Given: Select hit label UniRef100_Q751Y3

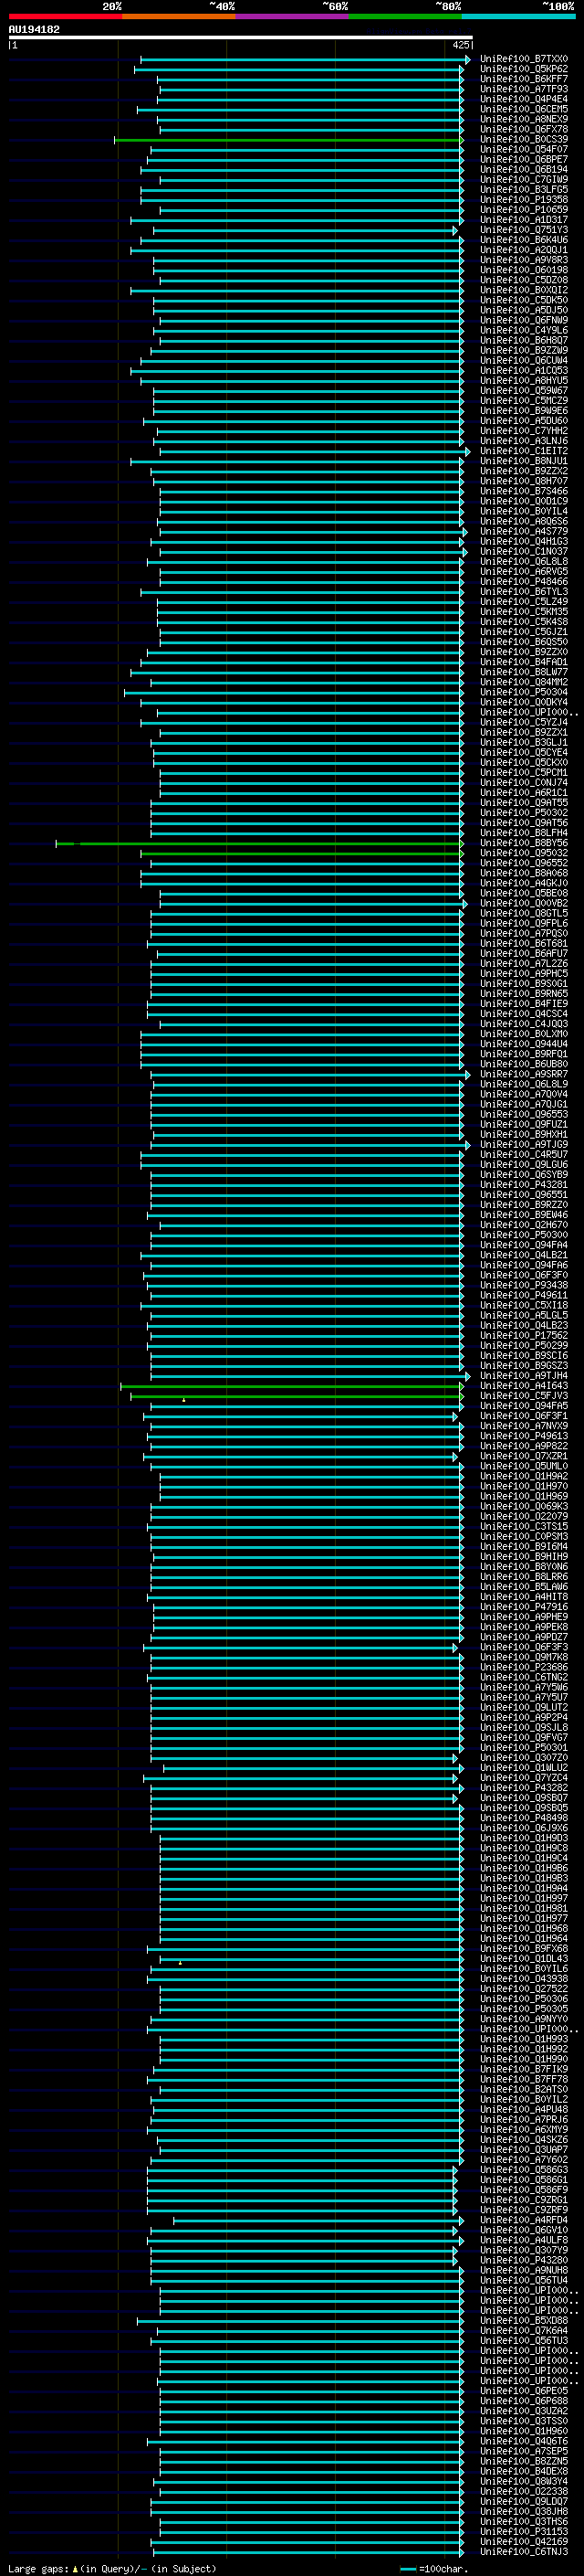Looking at the screenshot, I should click(523, 230).
